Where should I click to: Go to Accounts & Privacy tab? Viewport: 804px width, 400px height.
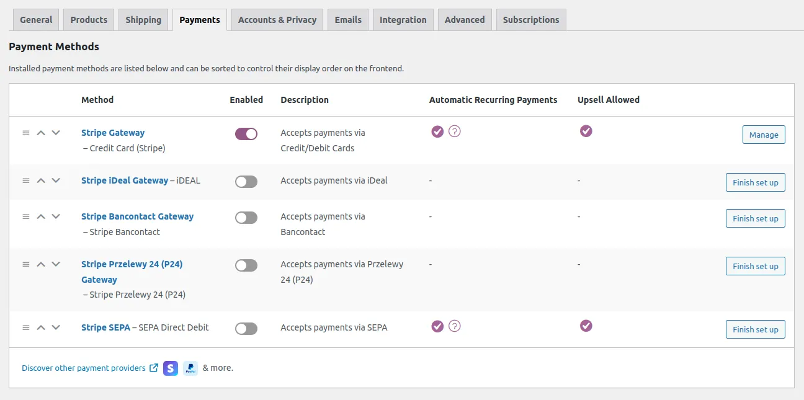[277, 20]
